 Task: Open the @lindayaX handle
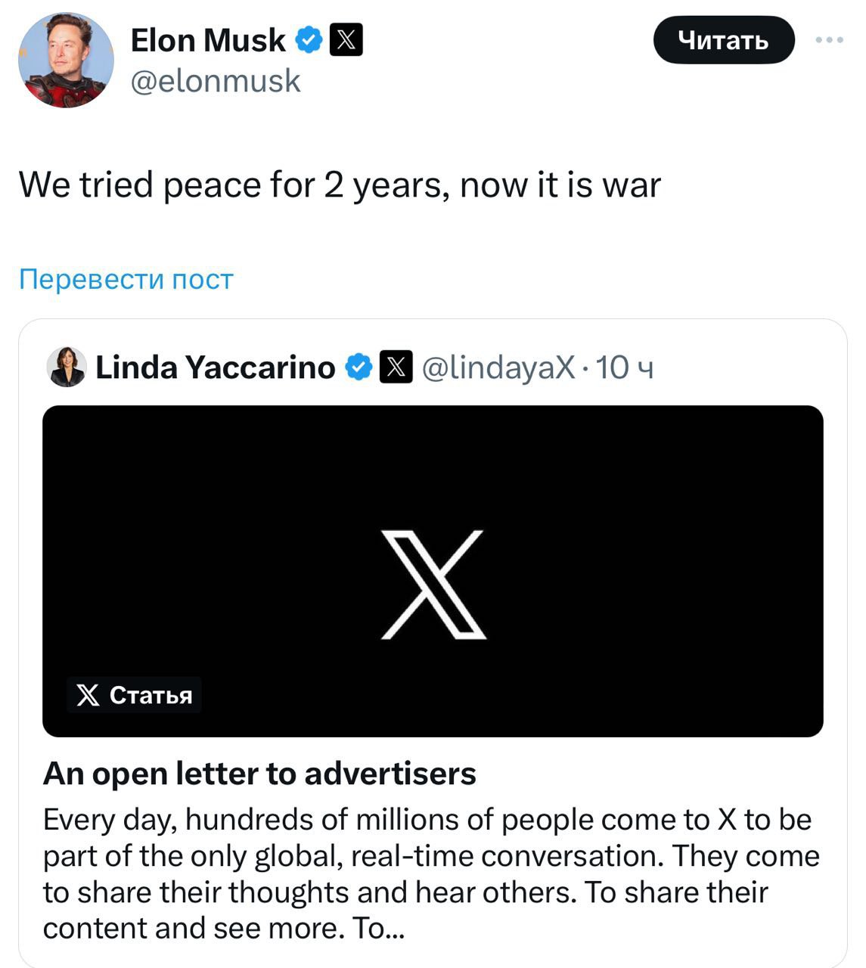click(x=498, y=368)
